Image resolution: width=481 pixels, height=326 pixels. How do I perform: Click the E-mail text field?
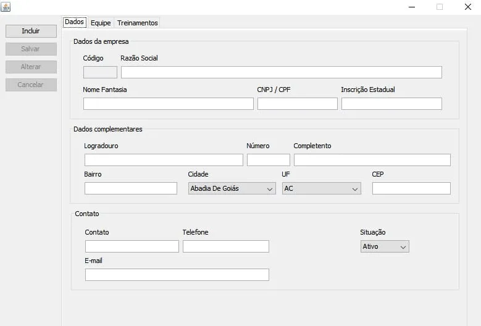coord(177,275)
